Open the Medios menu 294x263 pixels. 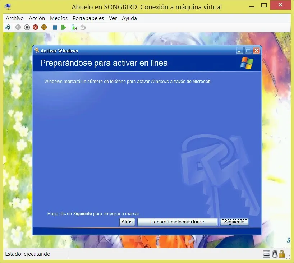59,18
